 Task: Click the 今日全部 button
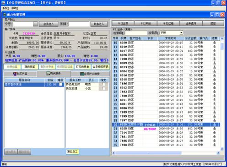pyautogui.click(x=123, y=23)
